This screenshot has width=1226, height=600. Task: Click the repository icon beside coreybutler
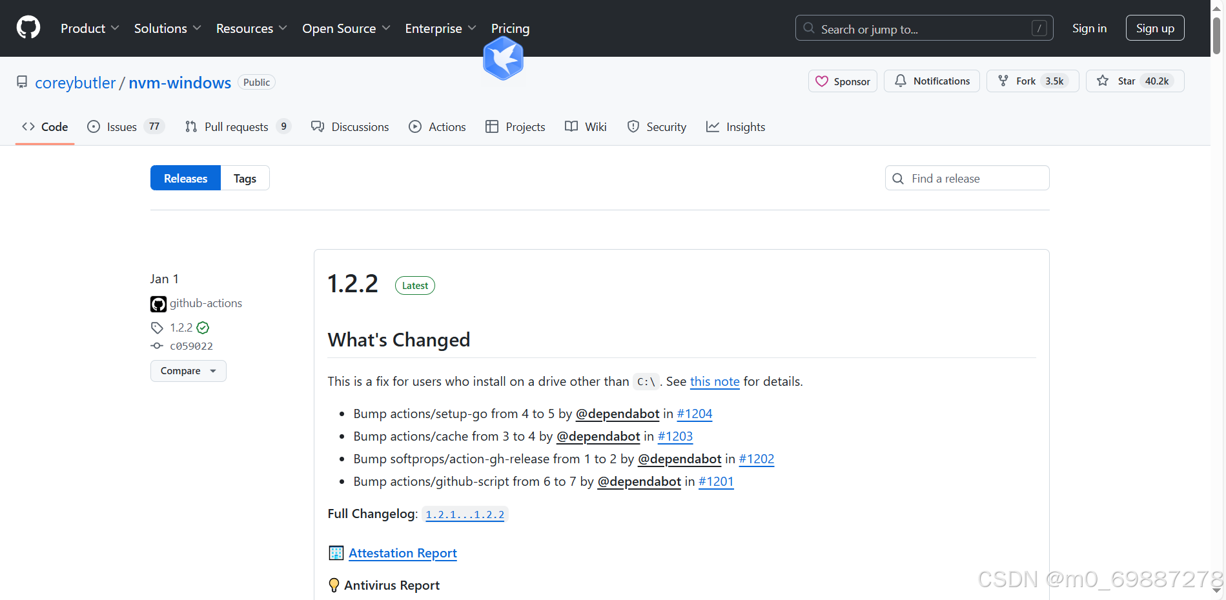tap(22, 82)
